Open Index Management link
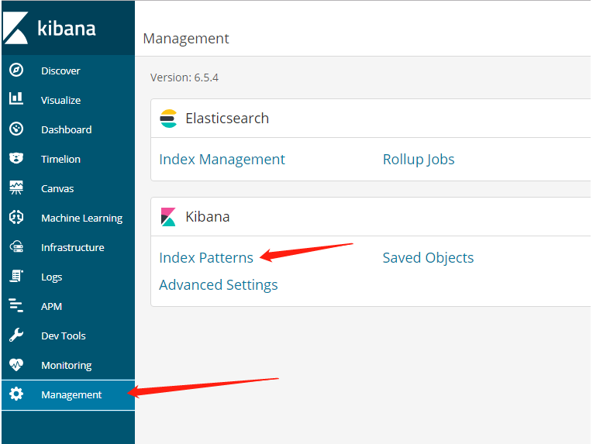This screenshot has height=444, width=610. click(x=222, y=160)
